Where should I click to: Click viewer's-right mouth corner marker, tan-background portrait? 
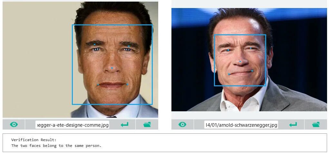(x=127, y=84)
